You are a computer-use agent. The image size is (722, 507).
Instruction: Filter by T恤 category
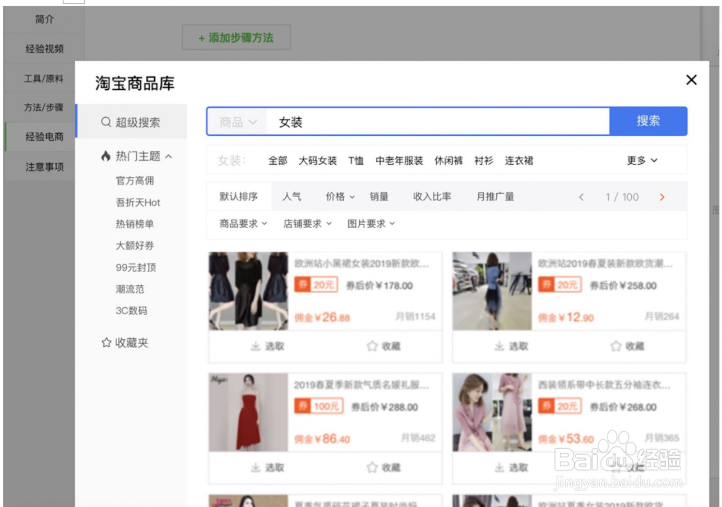356,161
